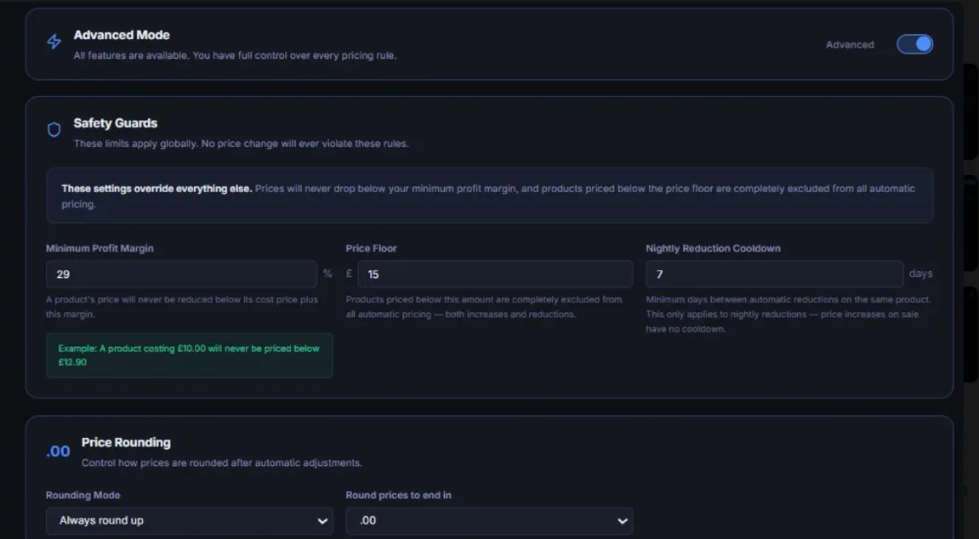Focus the Minimum Profit Margin input field
The height and width of the screenshot is (539, 979).
pyautogui.click(x=182, y=275)
